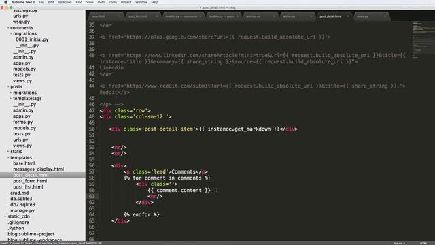The width and height of the screenshot is (435, 245).
Task: Switch to the views.py tab
Action: pos(371,16)
